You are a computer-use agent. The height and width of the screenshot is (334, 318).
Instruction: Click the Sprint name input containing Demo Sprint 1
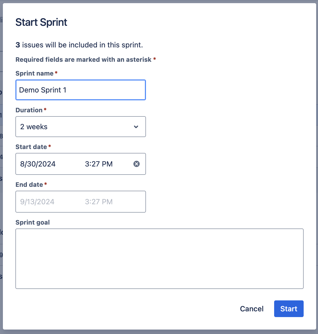[x=80, y=90]
